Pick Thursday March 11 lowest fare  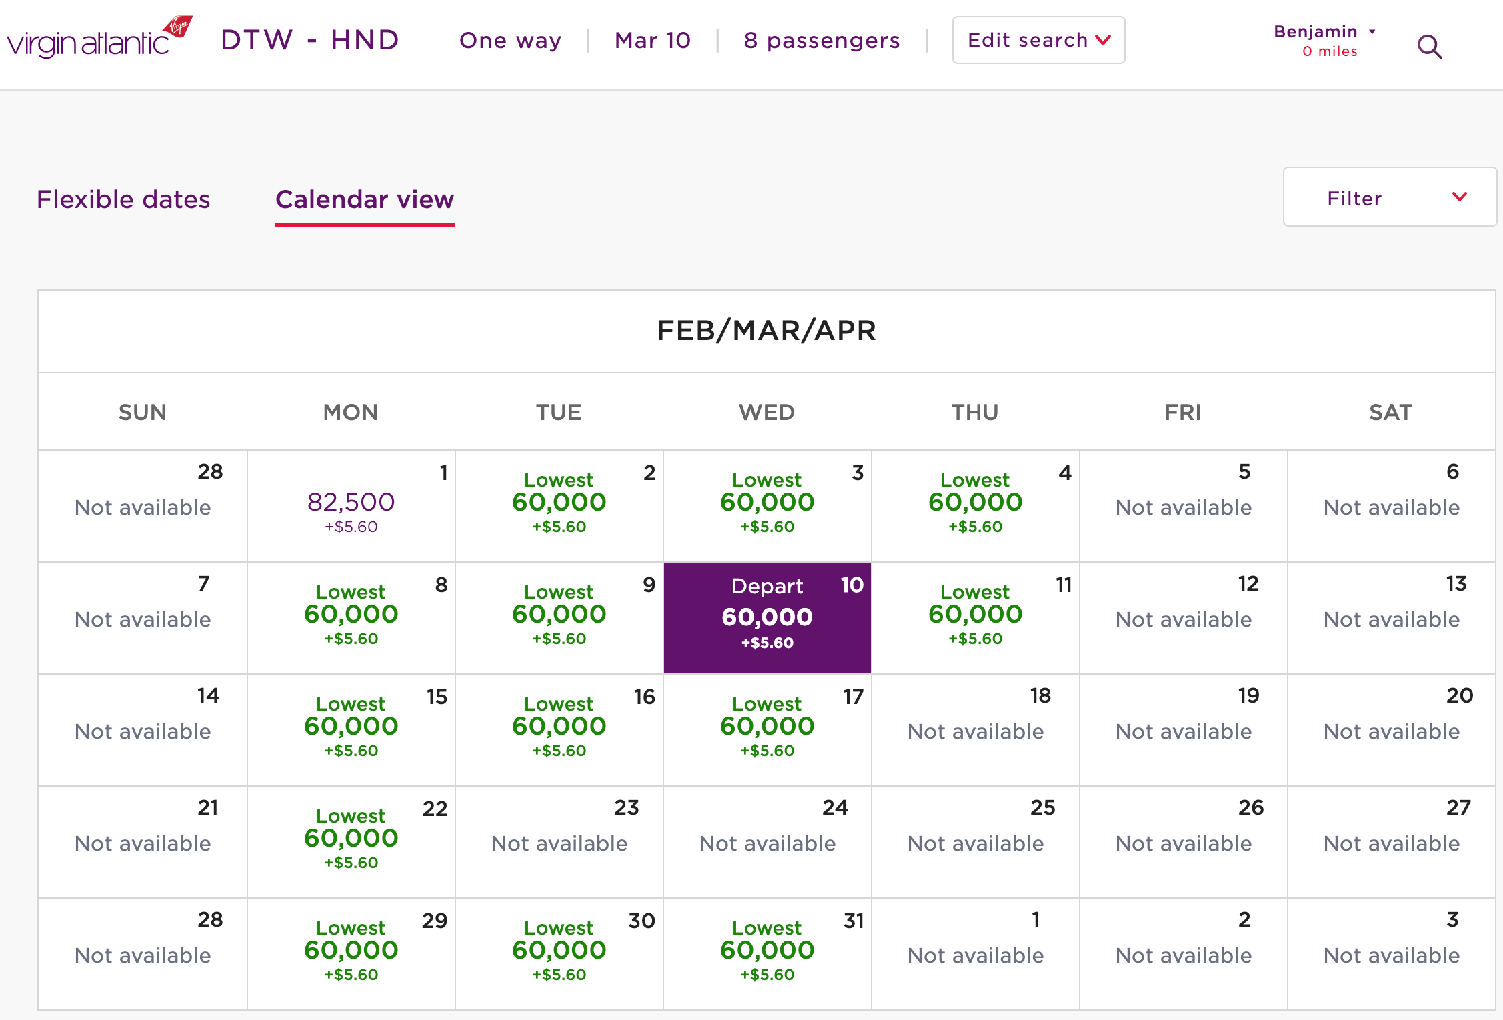click(x=975, y=617)
